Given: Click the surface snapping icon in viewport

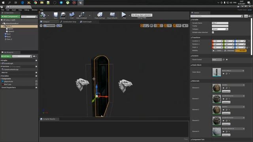Looking at the screenshot, I should (155, 26).
